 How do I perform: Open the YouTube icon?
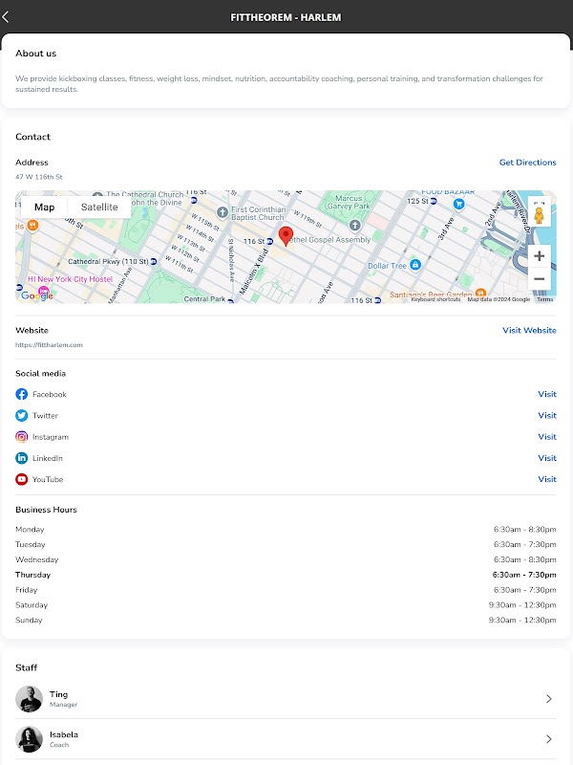21,480
